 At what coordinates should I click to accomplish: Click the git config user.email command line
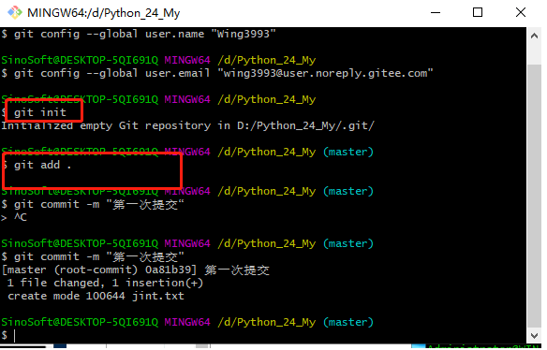(217, 73)
